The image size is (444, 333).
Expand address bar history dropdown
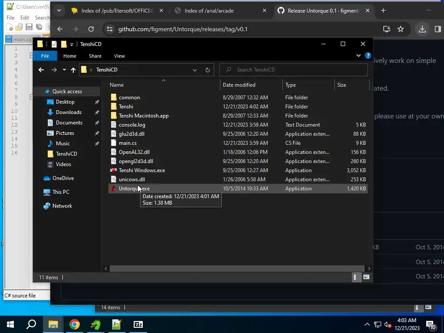195,70
